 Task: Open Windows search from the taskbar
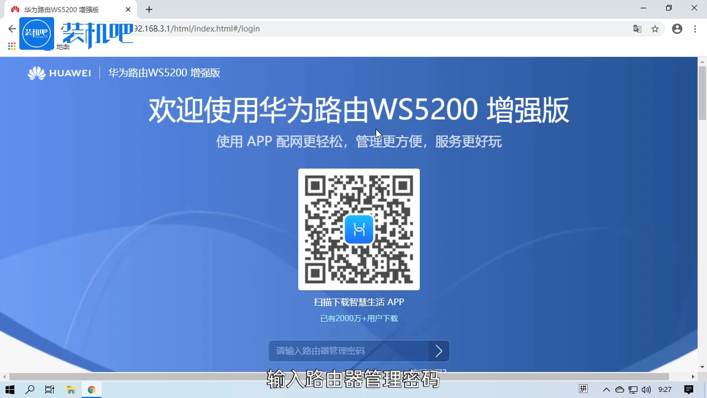(30, 389)
